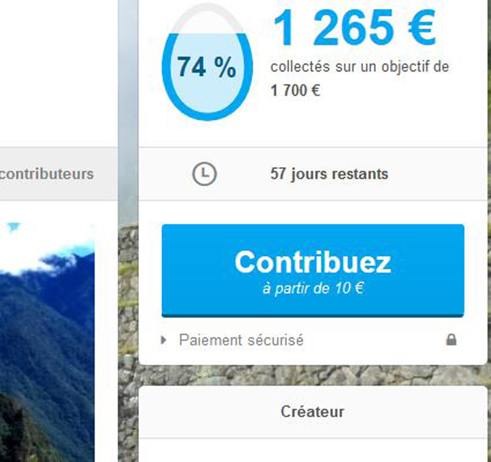Click the euro sign in the collected amount

[422, 28]
